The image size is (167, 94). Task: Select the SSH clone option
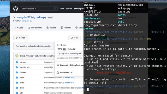coord(65,49)
